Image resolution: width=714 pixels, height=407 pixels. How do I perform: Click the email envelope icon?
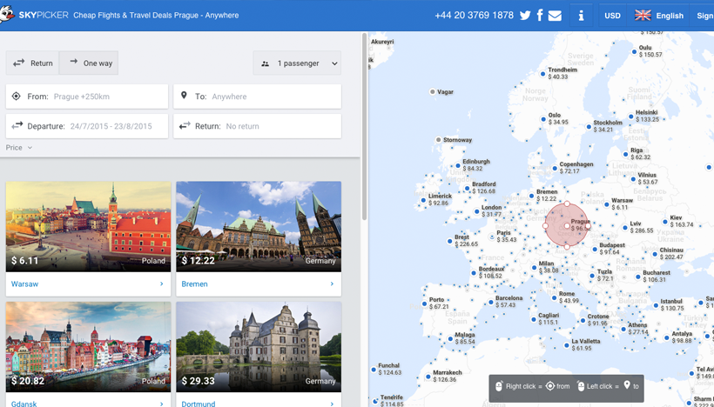point(555,16)
